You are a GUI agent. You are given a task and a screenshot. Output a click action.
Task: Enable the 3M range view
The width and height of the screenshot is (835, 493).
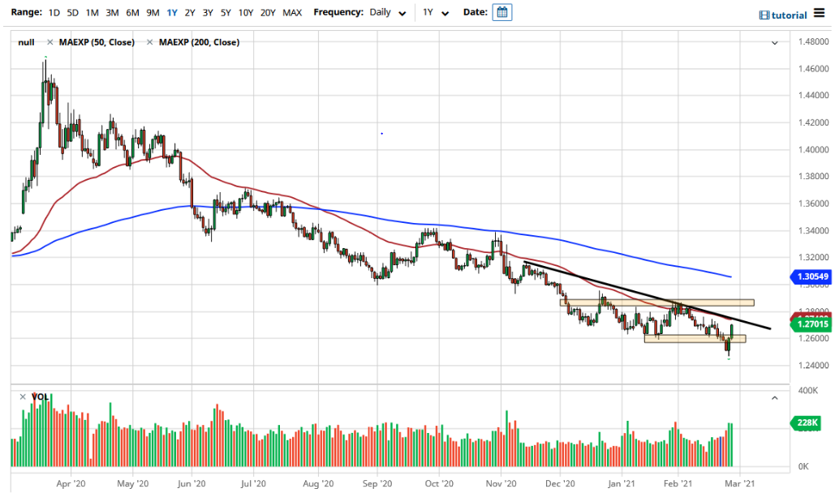[x=110, y=12]
